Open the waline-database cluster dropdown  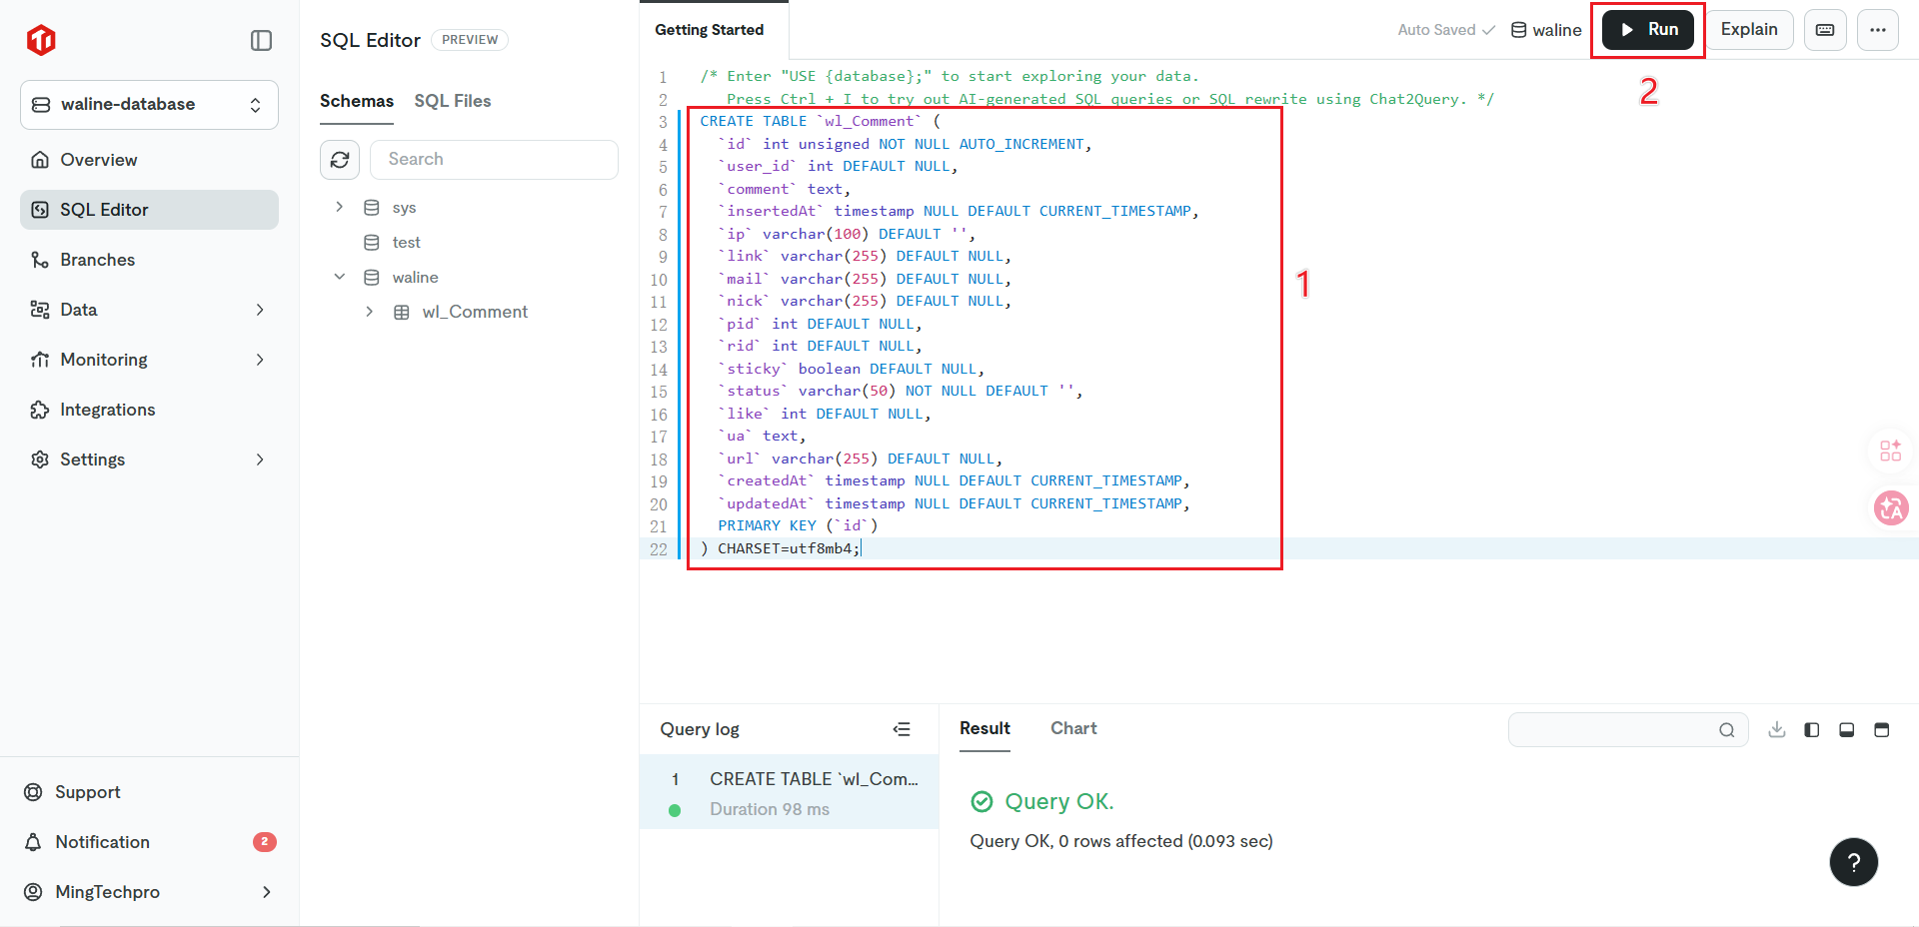click(x=149, y=105)
